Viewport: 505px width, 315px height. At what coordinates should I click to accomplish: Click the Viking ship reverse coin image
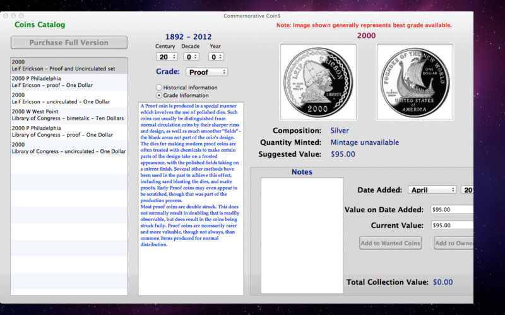pos(415,82)
